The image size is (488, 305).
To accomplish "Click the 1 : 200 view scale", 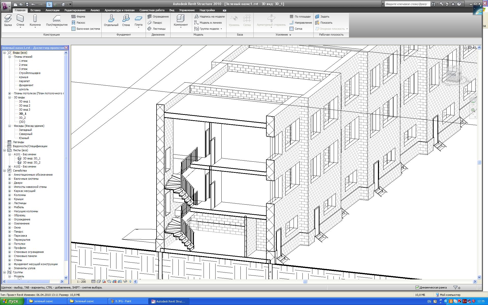I will (x=82, y=282).
